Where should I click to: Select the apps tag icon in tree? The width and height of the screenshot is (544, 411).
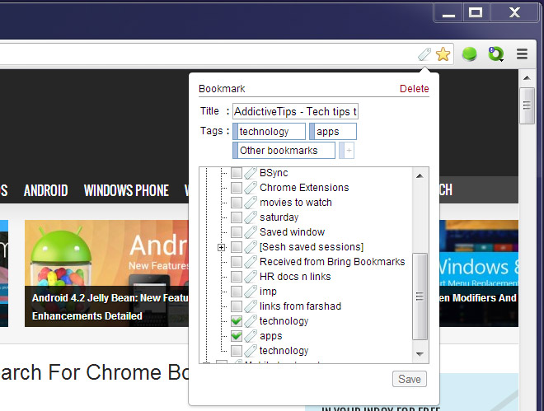tap(251, 336)
